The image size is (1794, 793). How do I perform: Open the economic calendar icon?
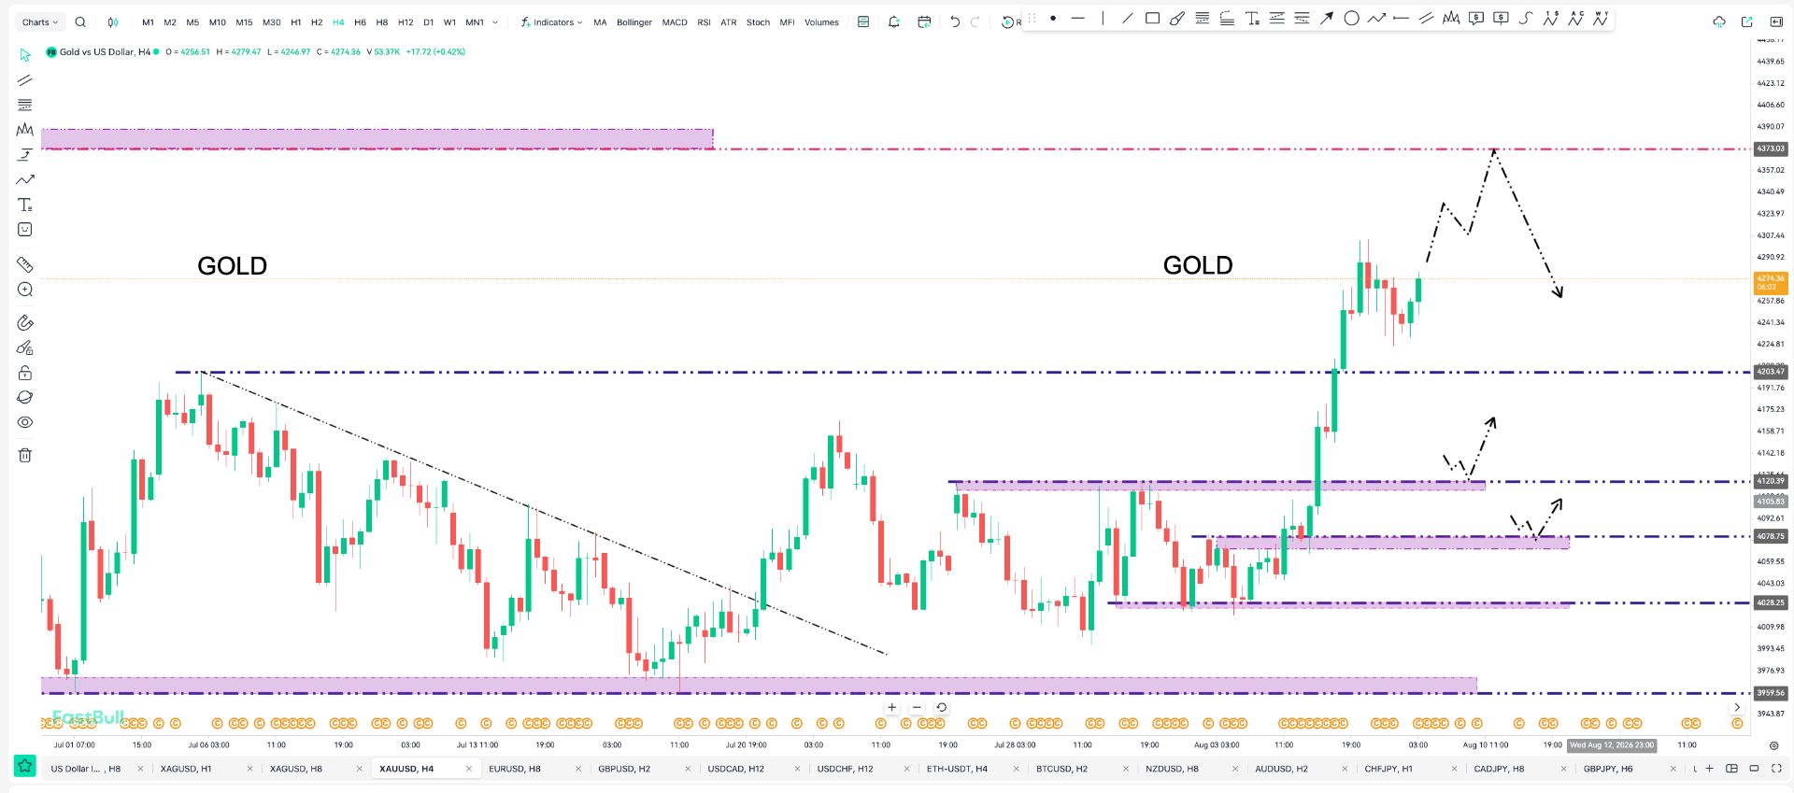(x=924, y=22)
